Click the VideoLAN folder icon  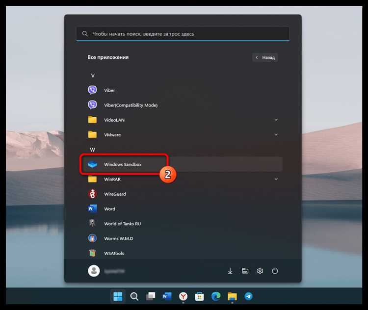[92, 120]
